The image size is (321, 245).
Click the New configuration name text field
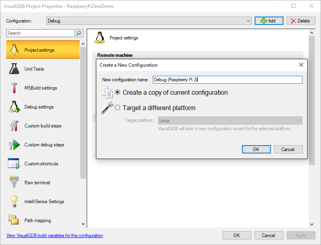227,80
